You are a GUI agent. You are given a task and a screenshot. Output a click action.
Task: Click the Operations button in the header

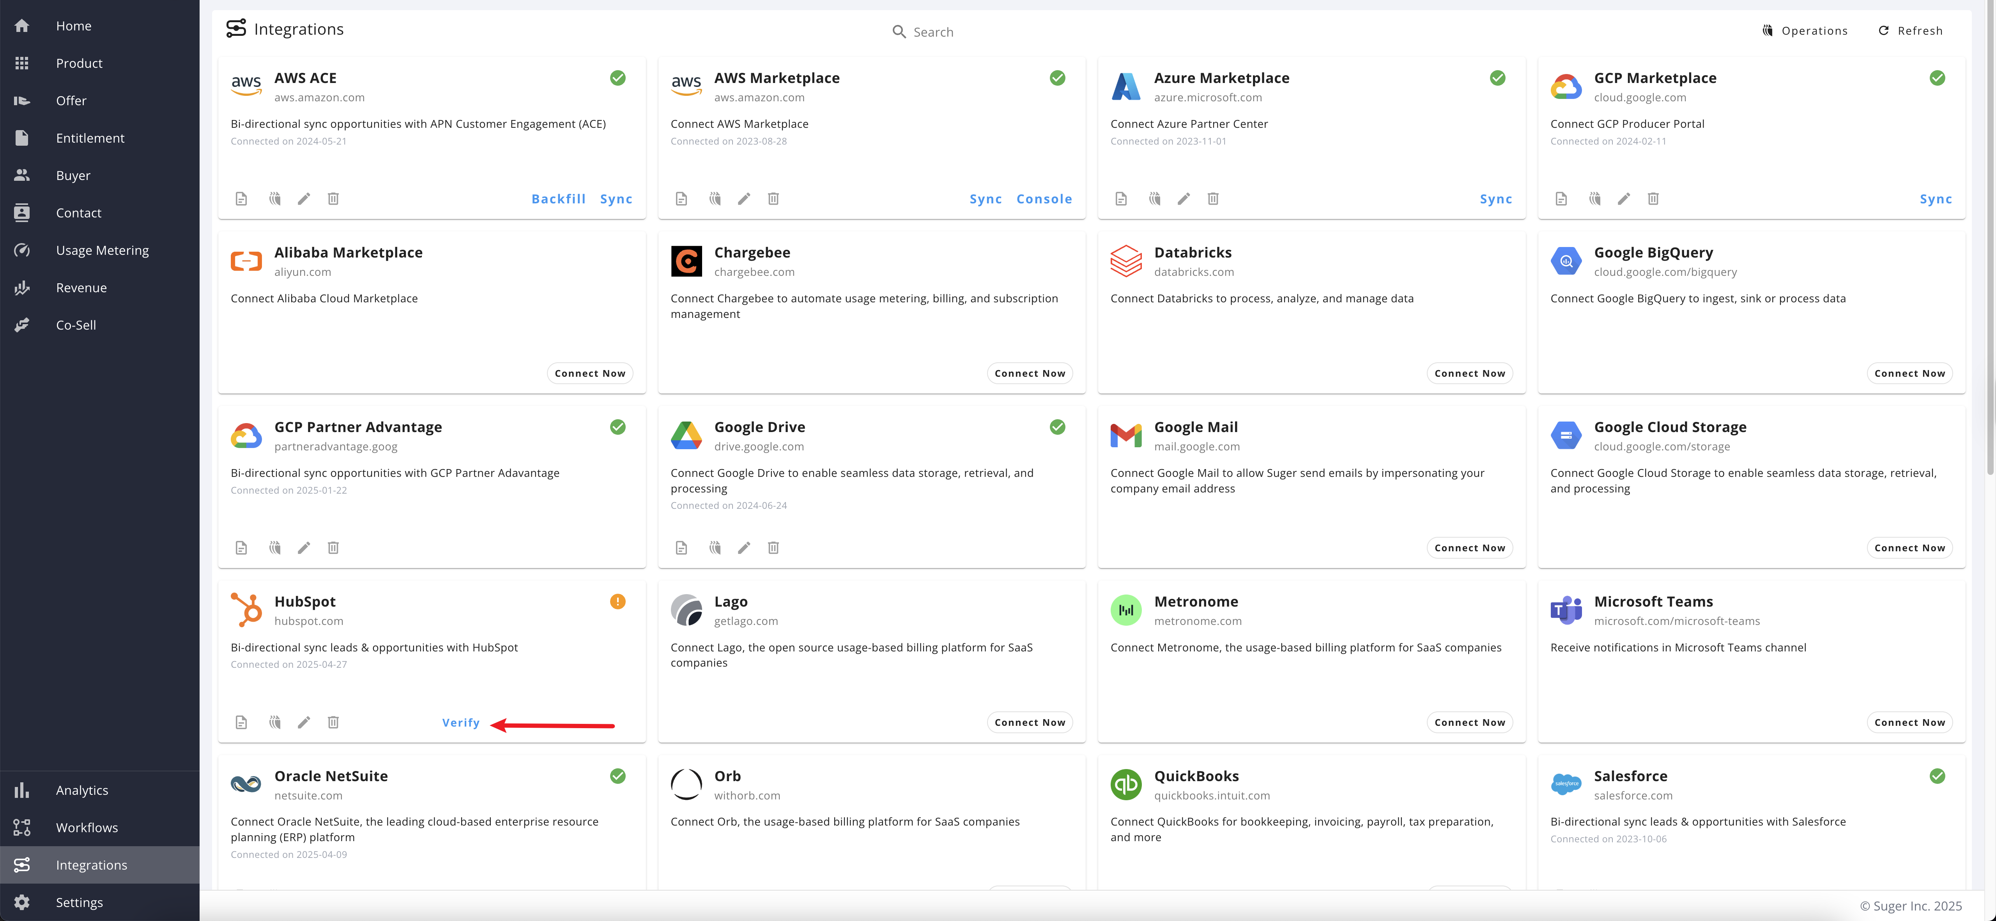click(1805, 31)
